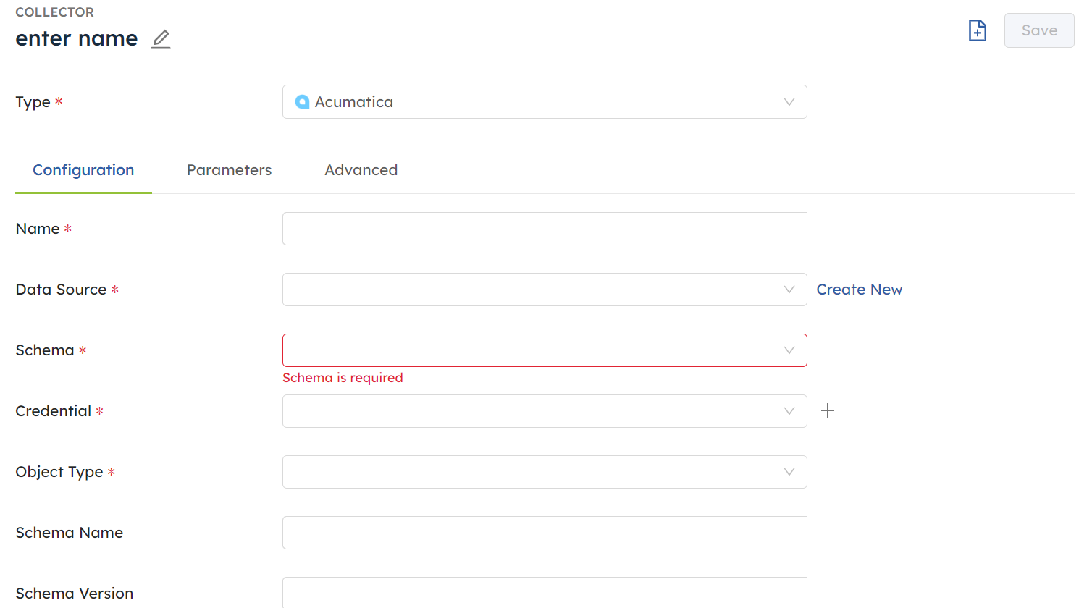
Task: Click the pencil edit icon beside collector name
Action: click(161, 39)
